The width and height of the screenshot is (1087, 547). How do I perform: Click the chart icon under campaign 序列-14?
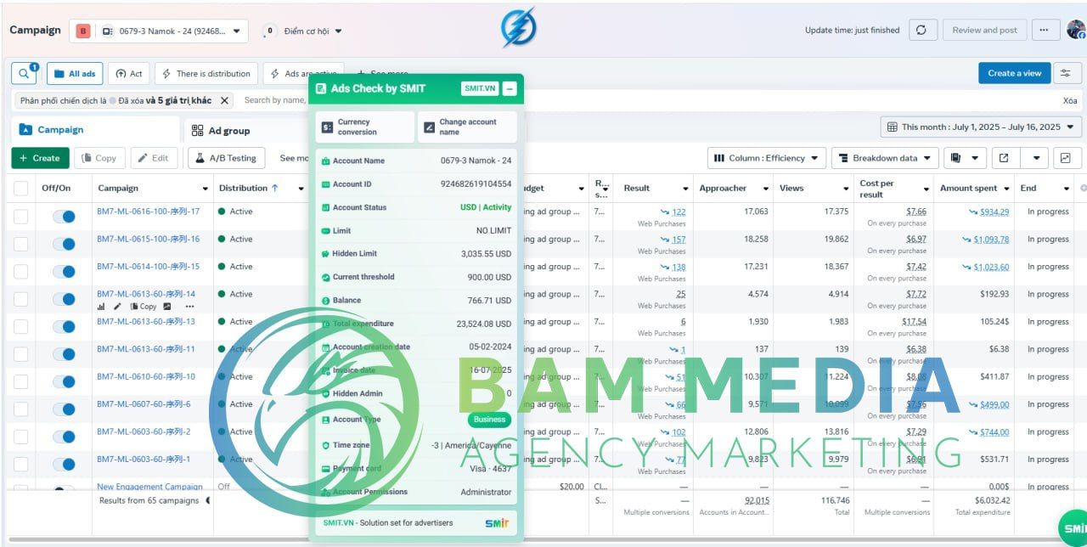tap(102, 307)
